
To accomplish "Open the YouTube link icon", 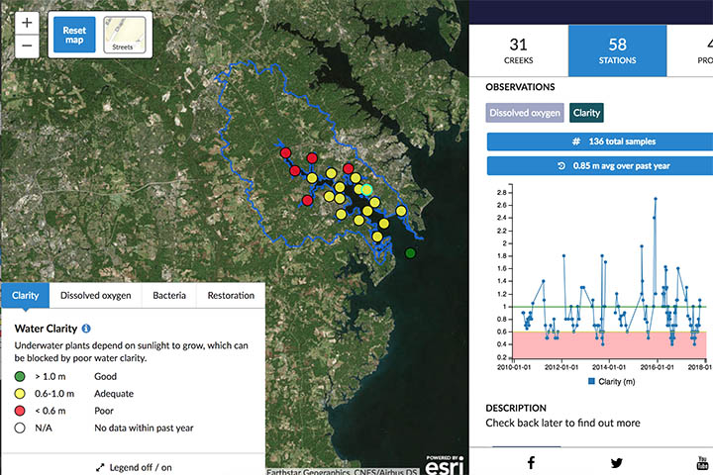I will tap(702, 462).
